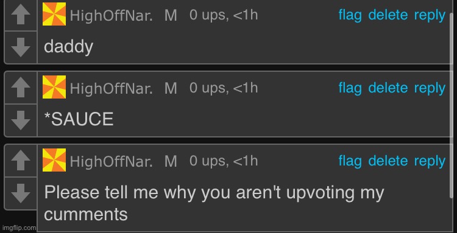The width and height of the screenshot is (457, 233).
Task: Delete the "daddy" comment
Action: (x=388, y=15)
